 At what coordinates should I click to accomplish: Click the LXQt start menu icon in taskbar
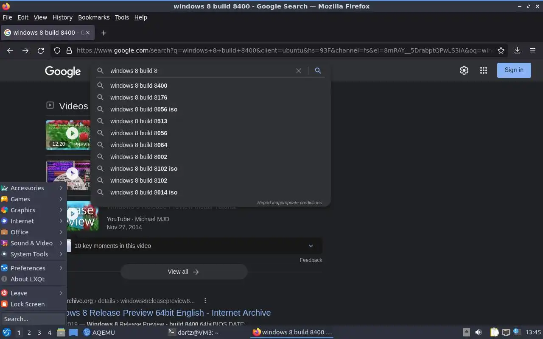pyautogui.click(x=7, y=332)
